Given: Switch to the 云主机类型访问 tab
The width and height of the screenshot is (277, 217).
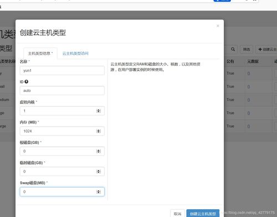Looking at the screenshot, I should pyautogui.click(x=75, y=53).
